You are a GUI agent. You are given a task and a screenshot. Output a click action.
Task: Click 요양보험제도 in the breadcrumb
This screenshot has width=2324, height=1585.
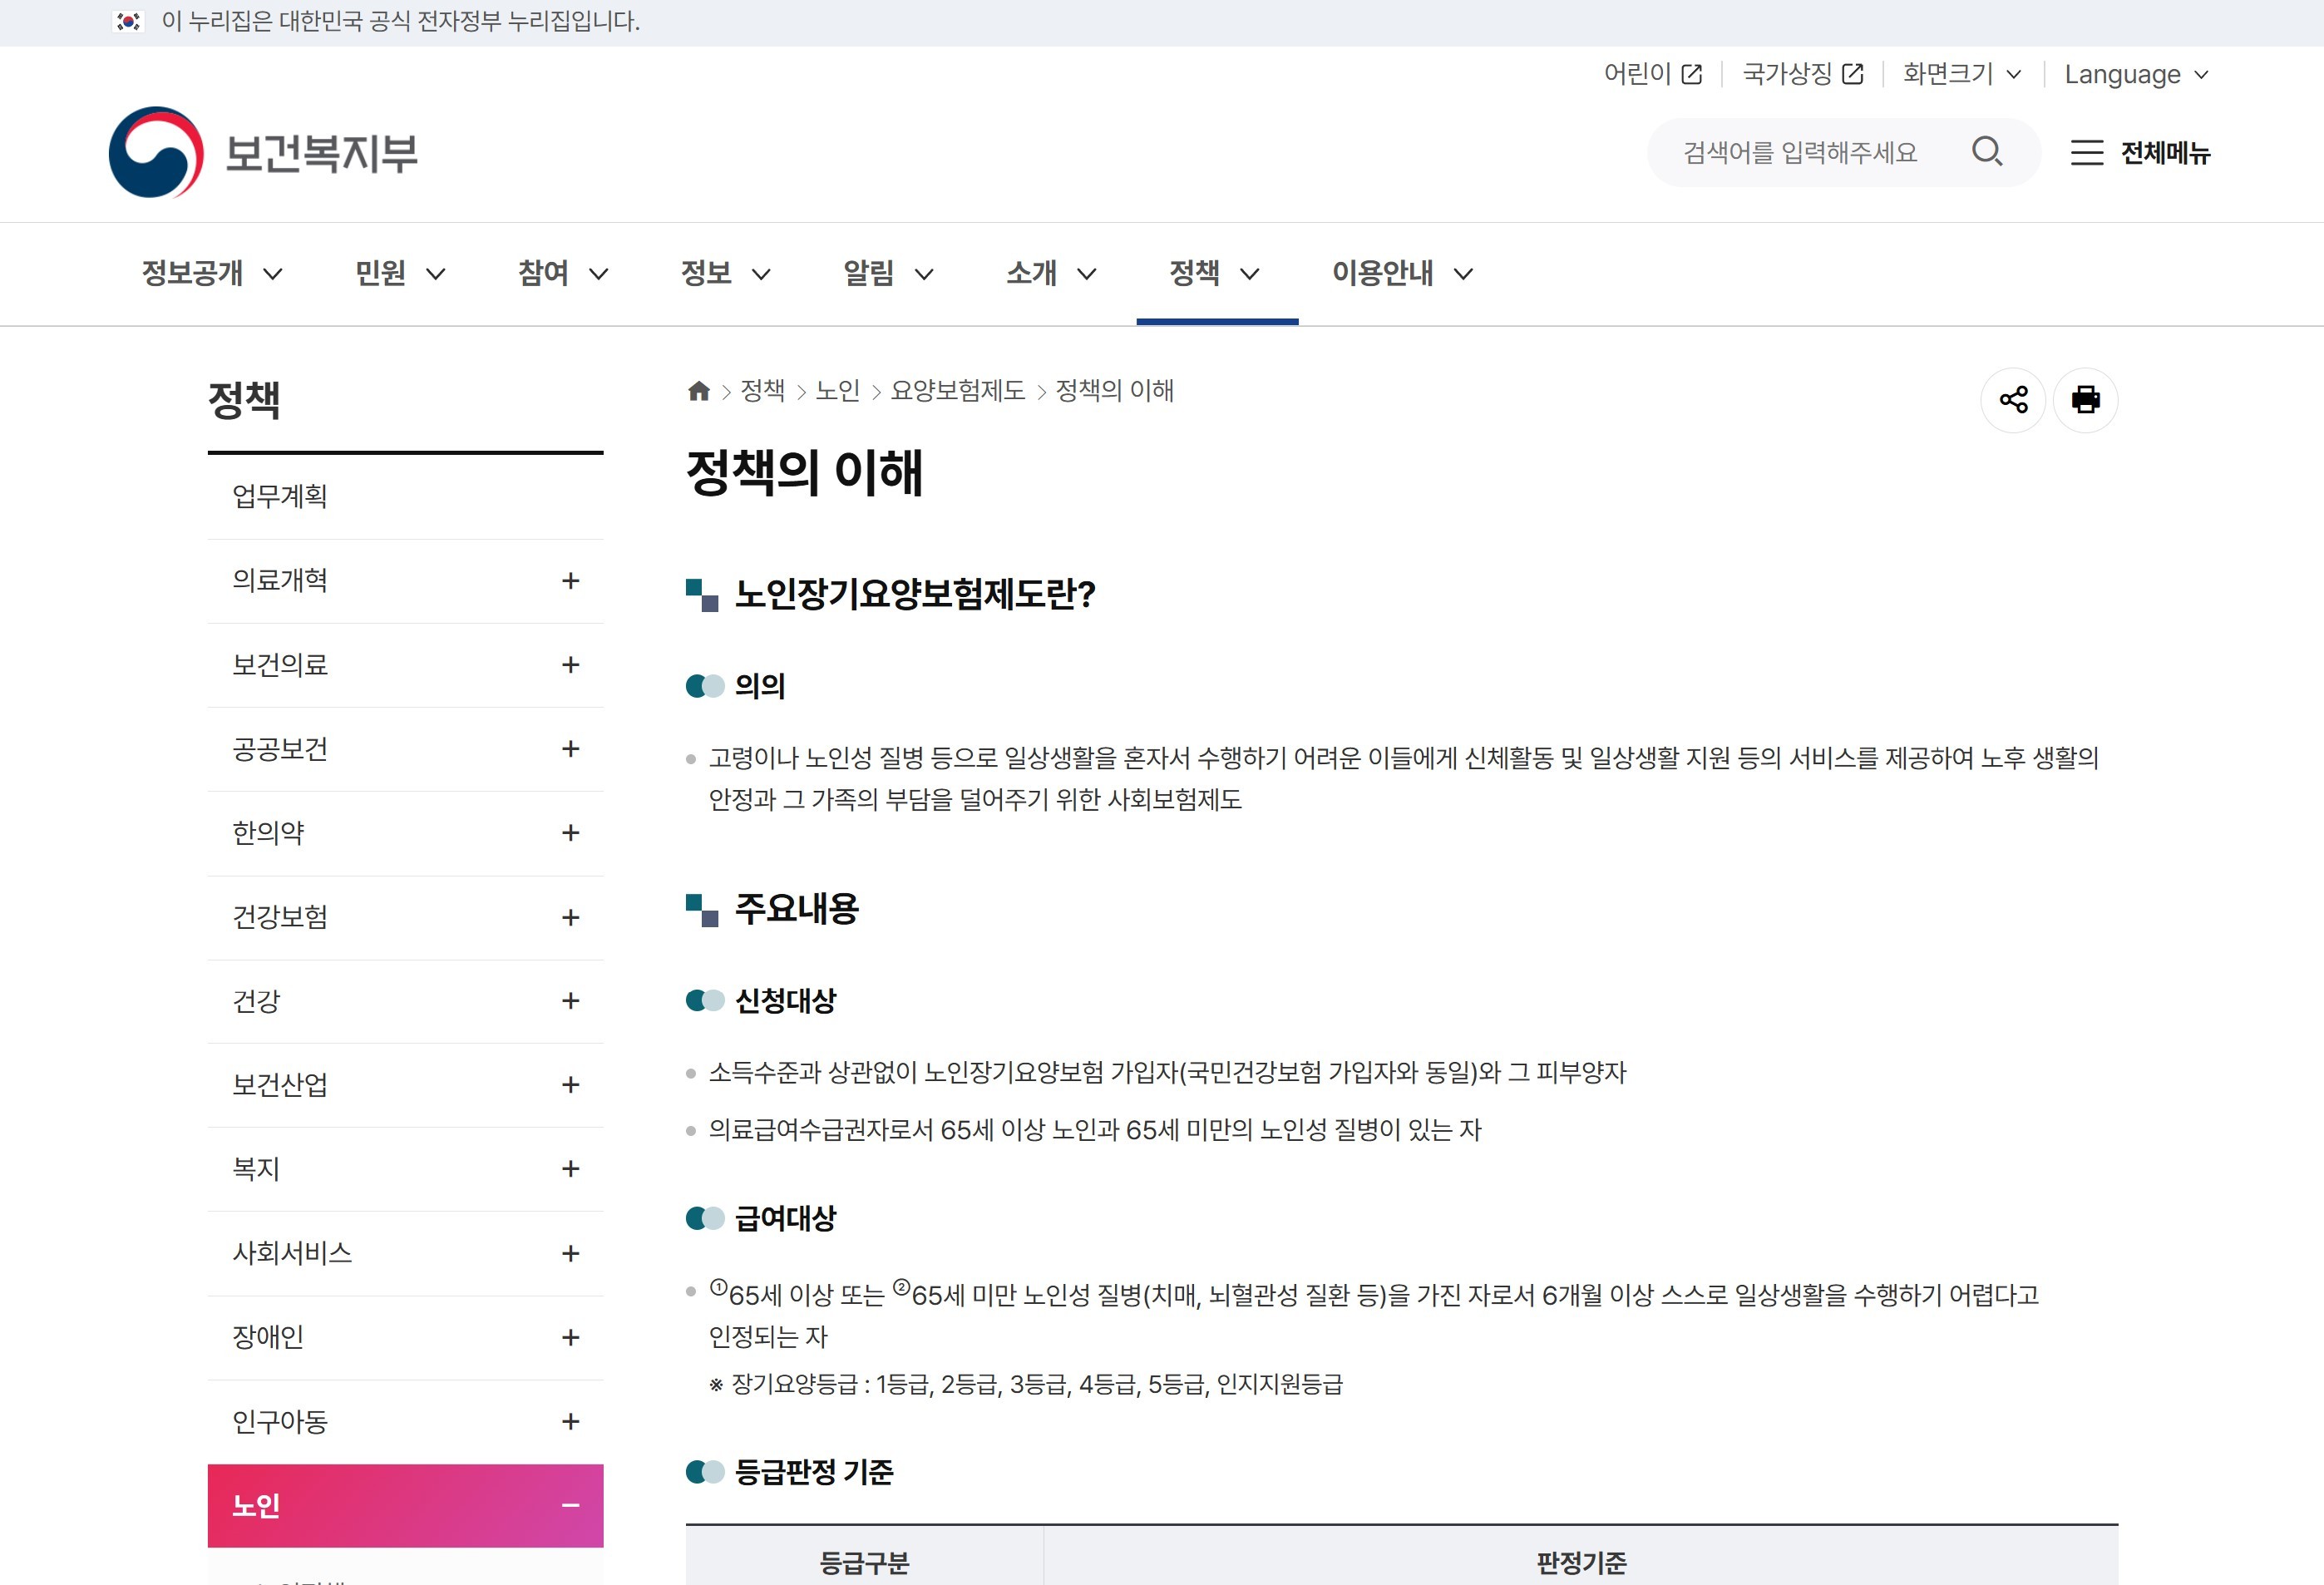point(957,391)
